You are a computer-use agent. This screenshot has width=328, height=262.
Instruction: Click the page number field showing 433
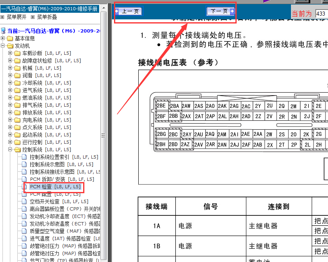pos(321,14)
